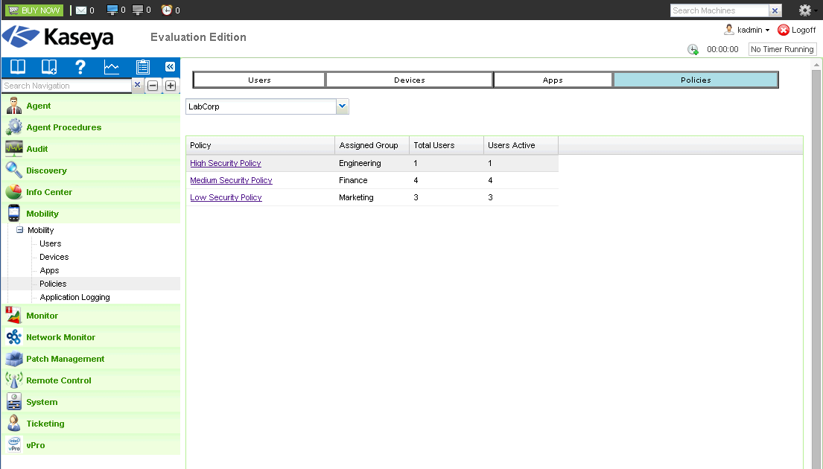
Task: Collapse all navigation items with minus button
Action: (153, 86)
